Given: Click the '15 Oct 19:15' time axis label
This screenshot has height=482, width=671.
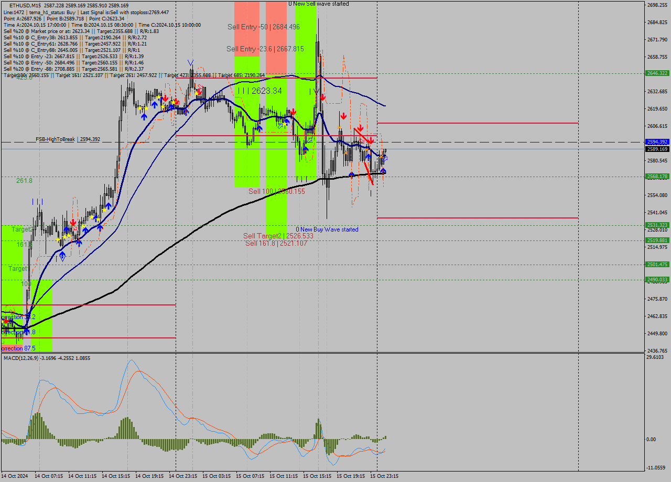Looking at the screenshot, I should [351, 476].
